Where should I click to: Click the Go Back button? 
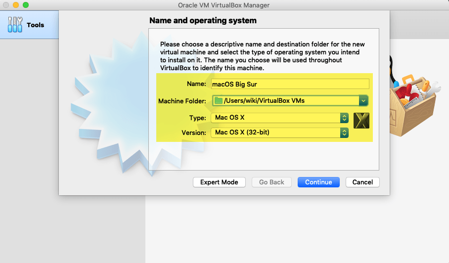click(x=271, y=182)
